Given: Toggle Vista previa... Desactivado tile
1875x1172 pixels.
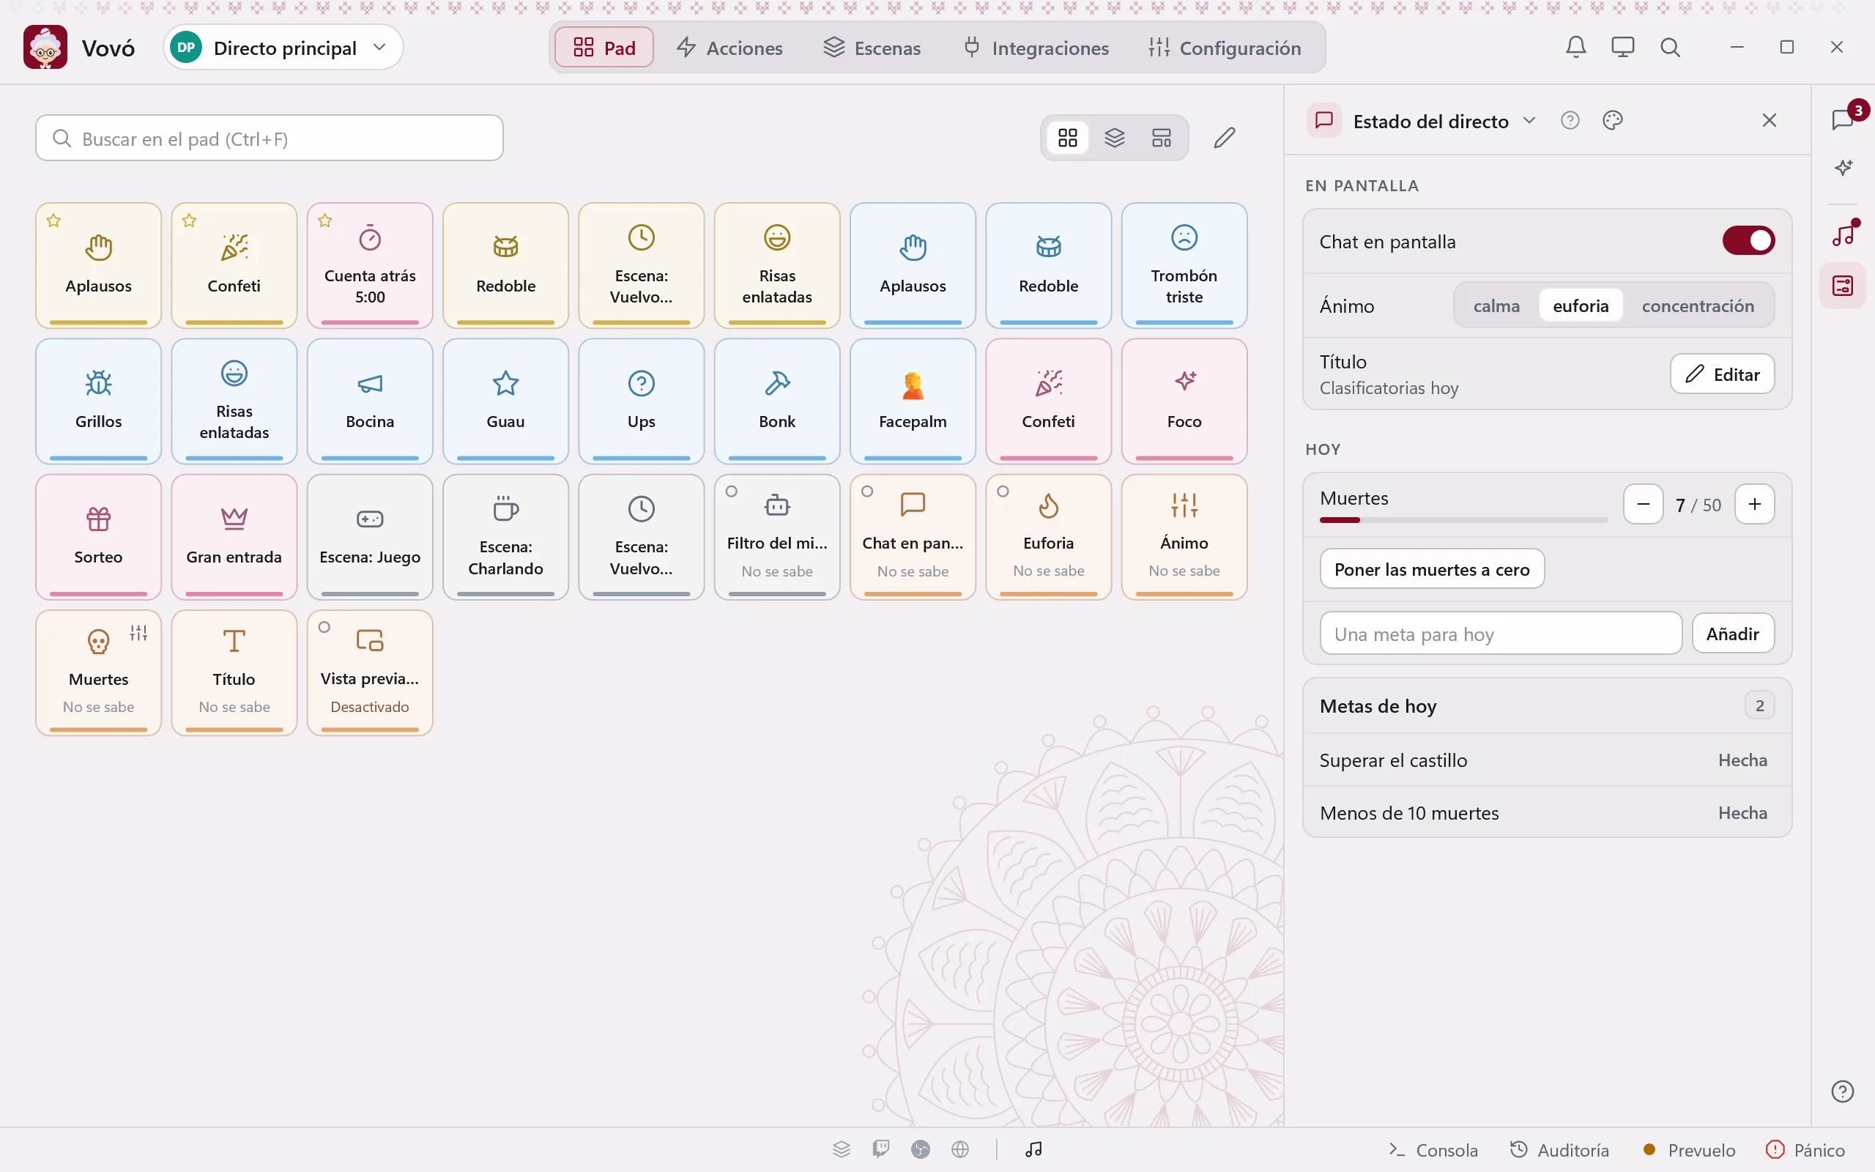Looking at the screenshot, I should coord(370,672).
